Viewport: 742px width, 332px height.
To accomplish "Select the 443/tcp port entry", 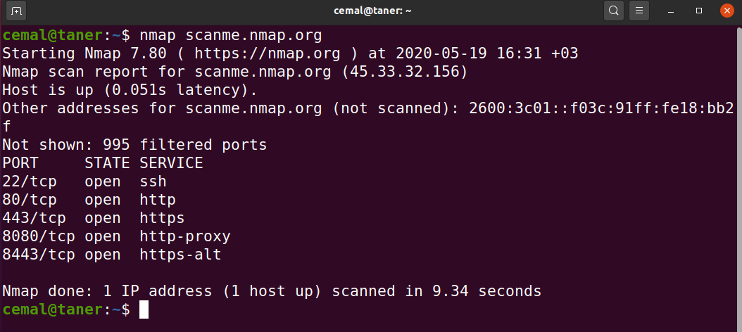I will coord(34,218).
